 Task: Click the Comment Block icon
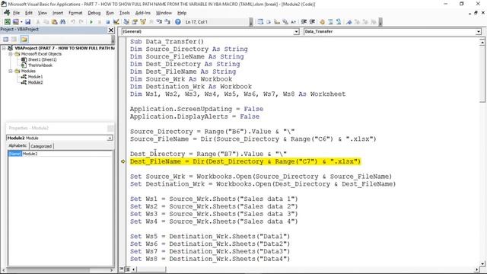330,22
